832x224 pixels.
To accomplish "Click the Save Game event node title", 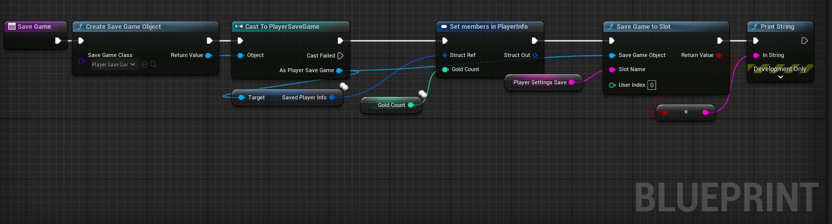I will [x=34, y=27].
